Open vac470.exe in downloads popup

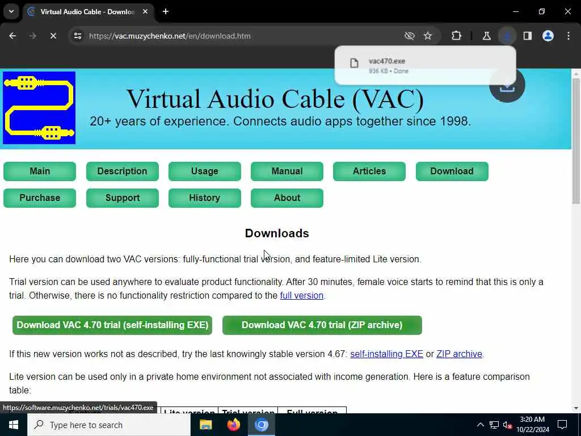point(425,65)
